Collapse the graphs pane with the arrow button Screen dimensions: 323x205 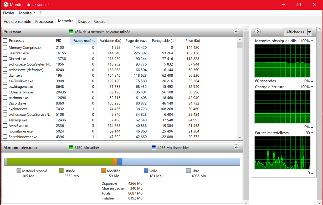[258, 32]
